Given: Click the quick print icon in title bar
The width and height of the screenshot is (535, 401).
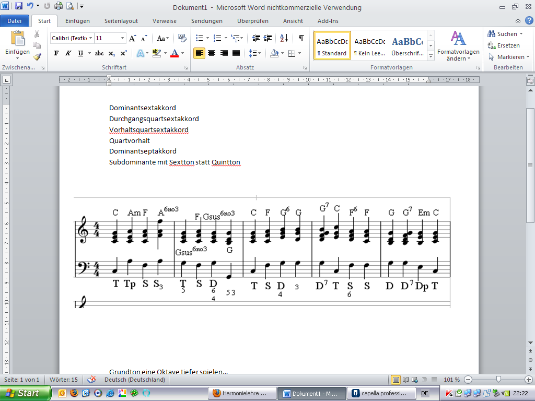Looking at the screenshot, I should point(59,5).
